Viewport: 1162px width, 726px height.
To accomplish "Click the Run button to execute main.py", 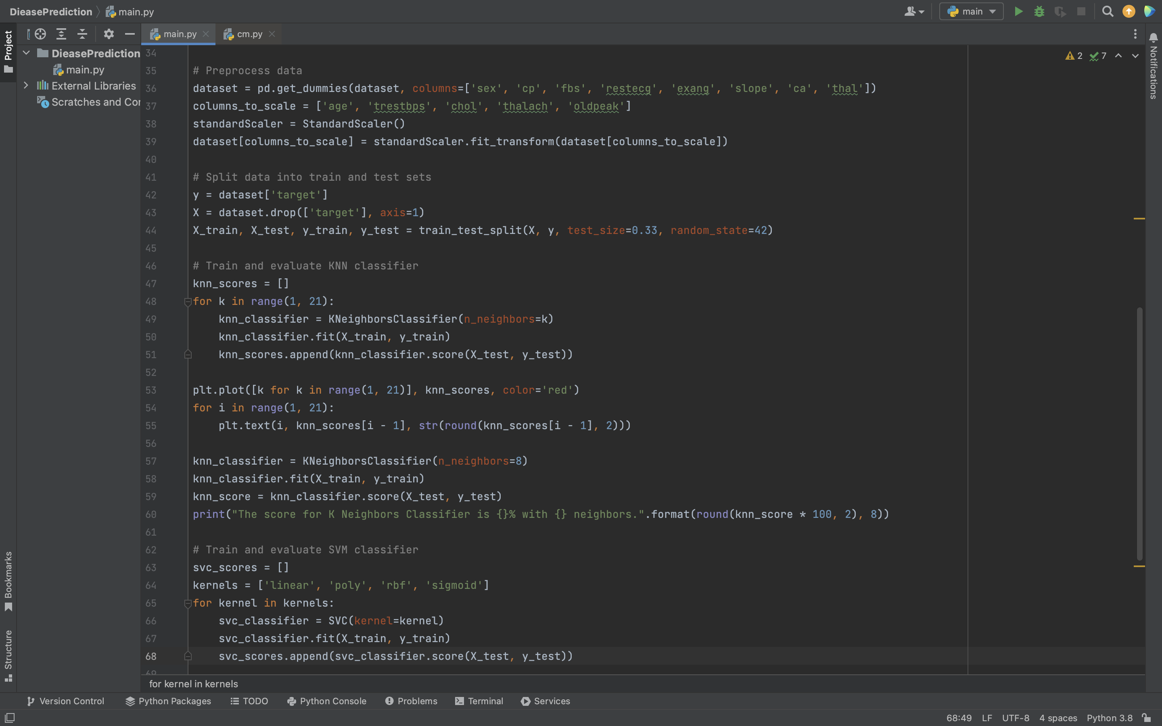I will tap(1018, 12).
